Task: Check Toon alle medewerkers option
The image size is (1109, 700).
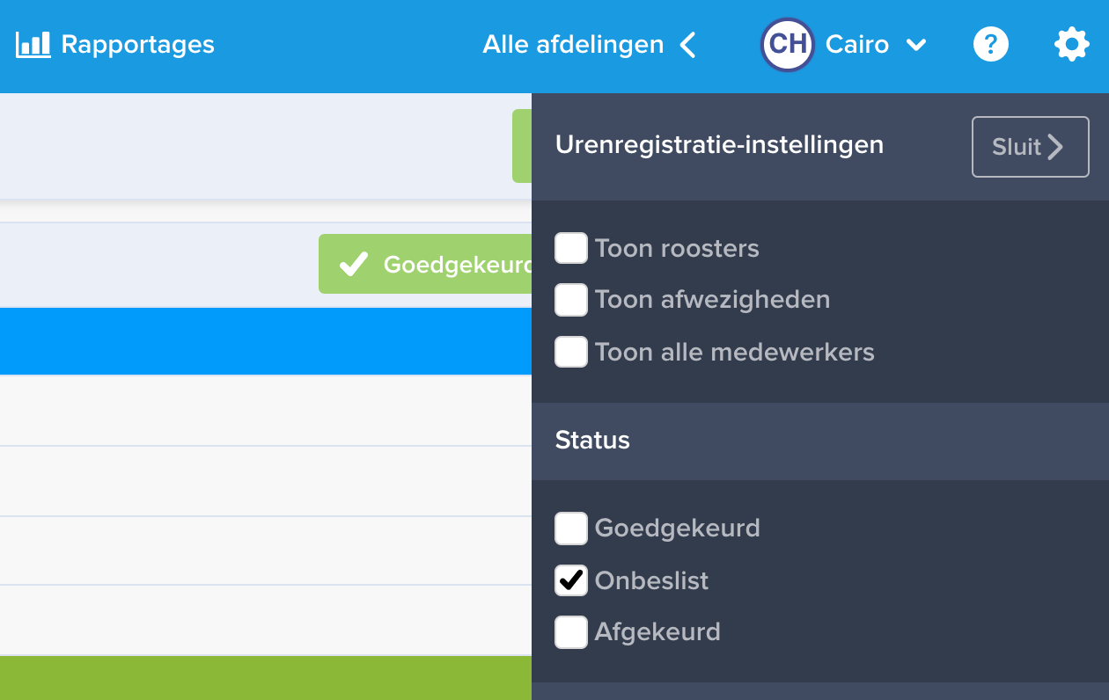Action: [x=571, y=352]
